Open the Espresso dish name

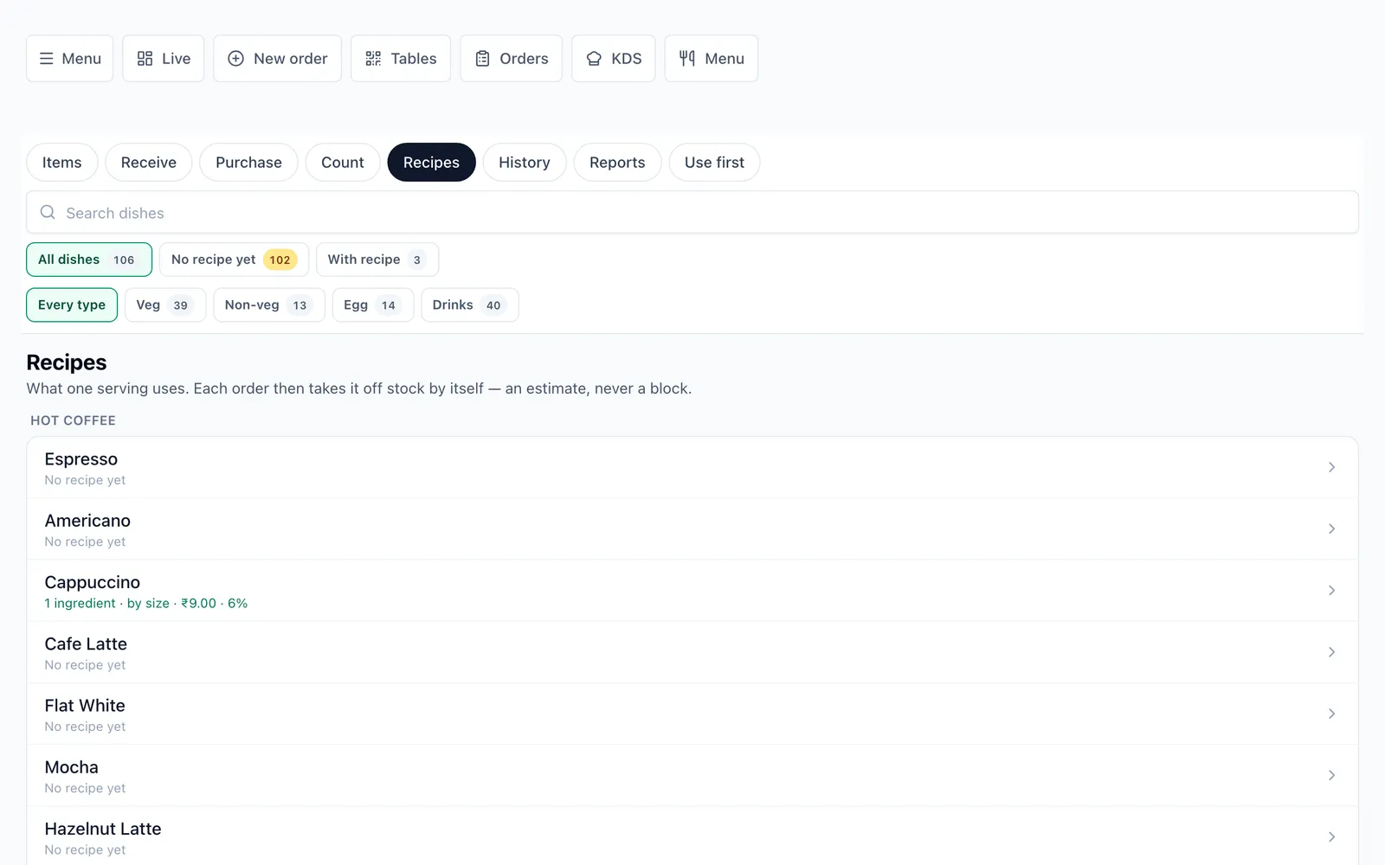(x=81, y=459)
